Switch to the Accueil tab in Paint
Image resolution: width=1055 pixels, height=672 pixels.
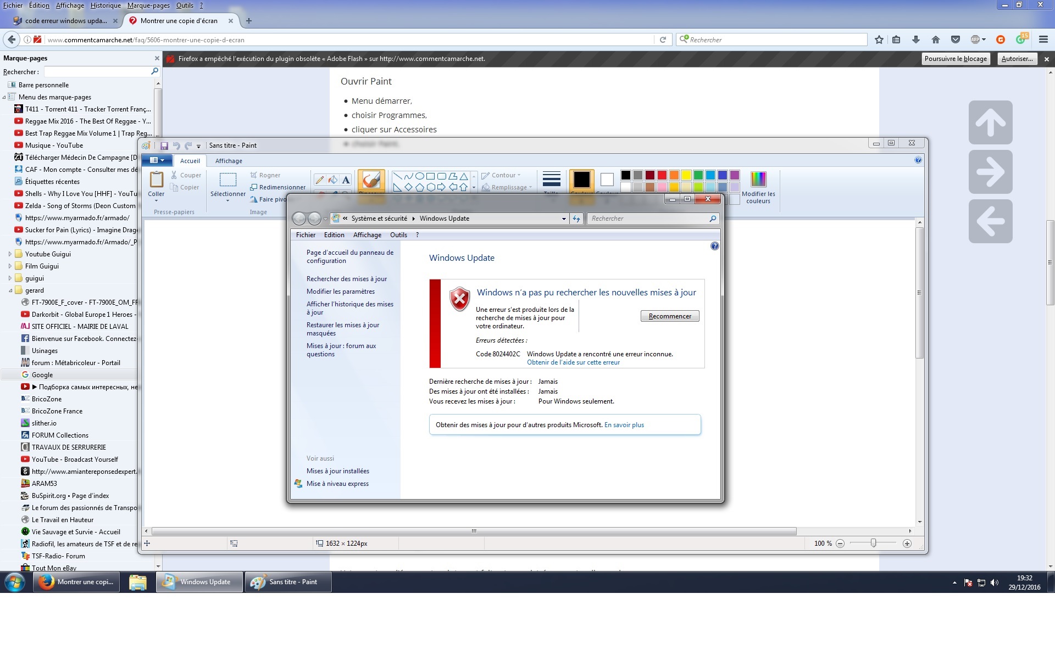pyautogui.click(x=190, y=161)
